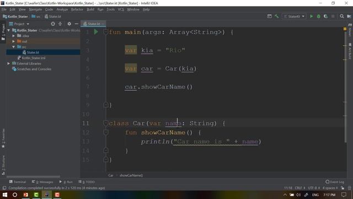Start debugging with the Debug bug icon
The width and height of the screenshot is (353, 199).
318,16
